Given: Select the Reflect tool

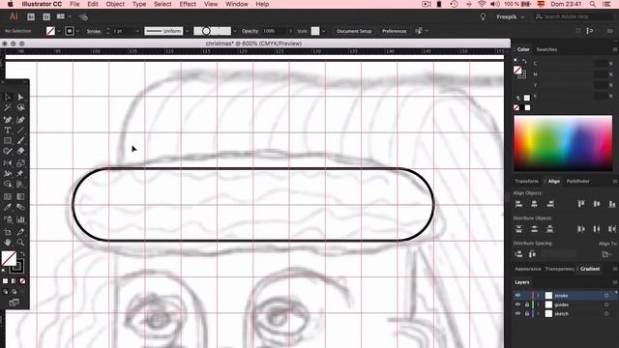Looking at the screenshot, I should (x=8, y=163).
